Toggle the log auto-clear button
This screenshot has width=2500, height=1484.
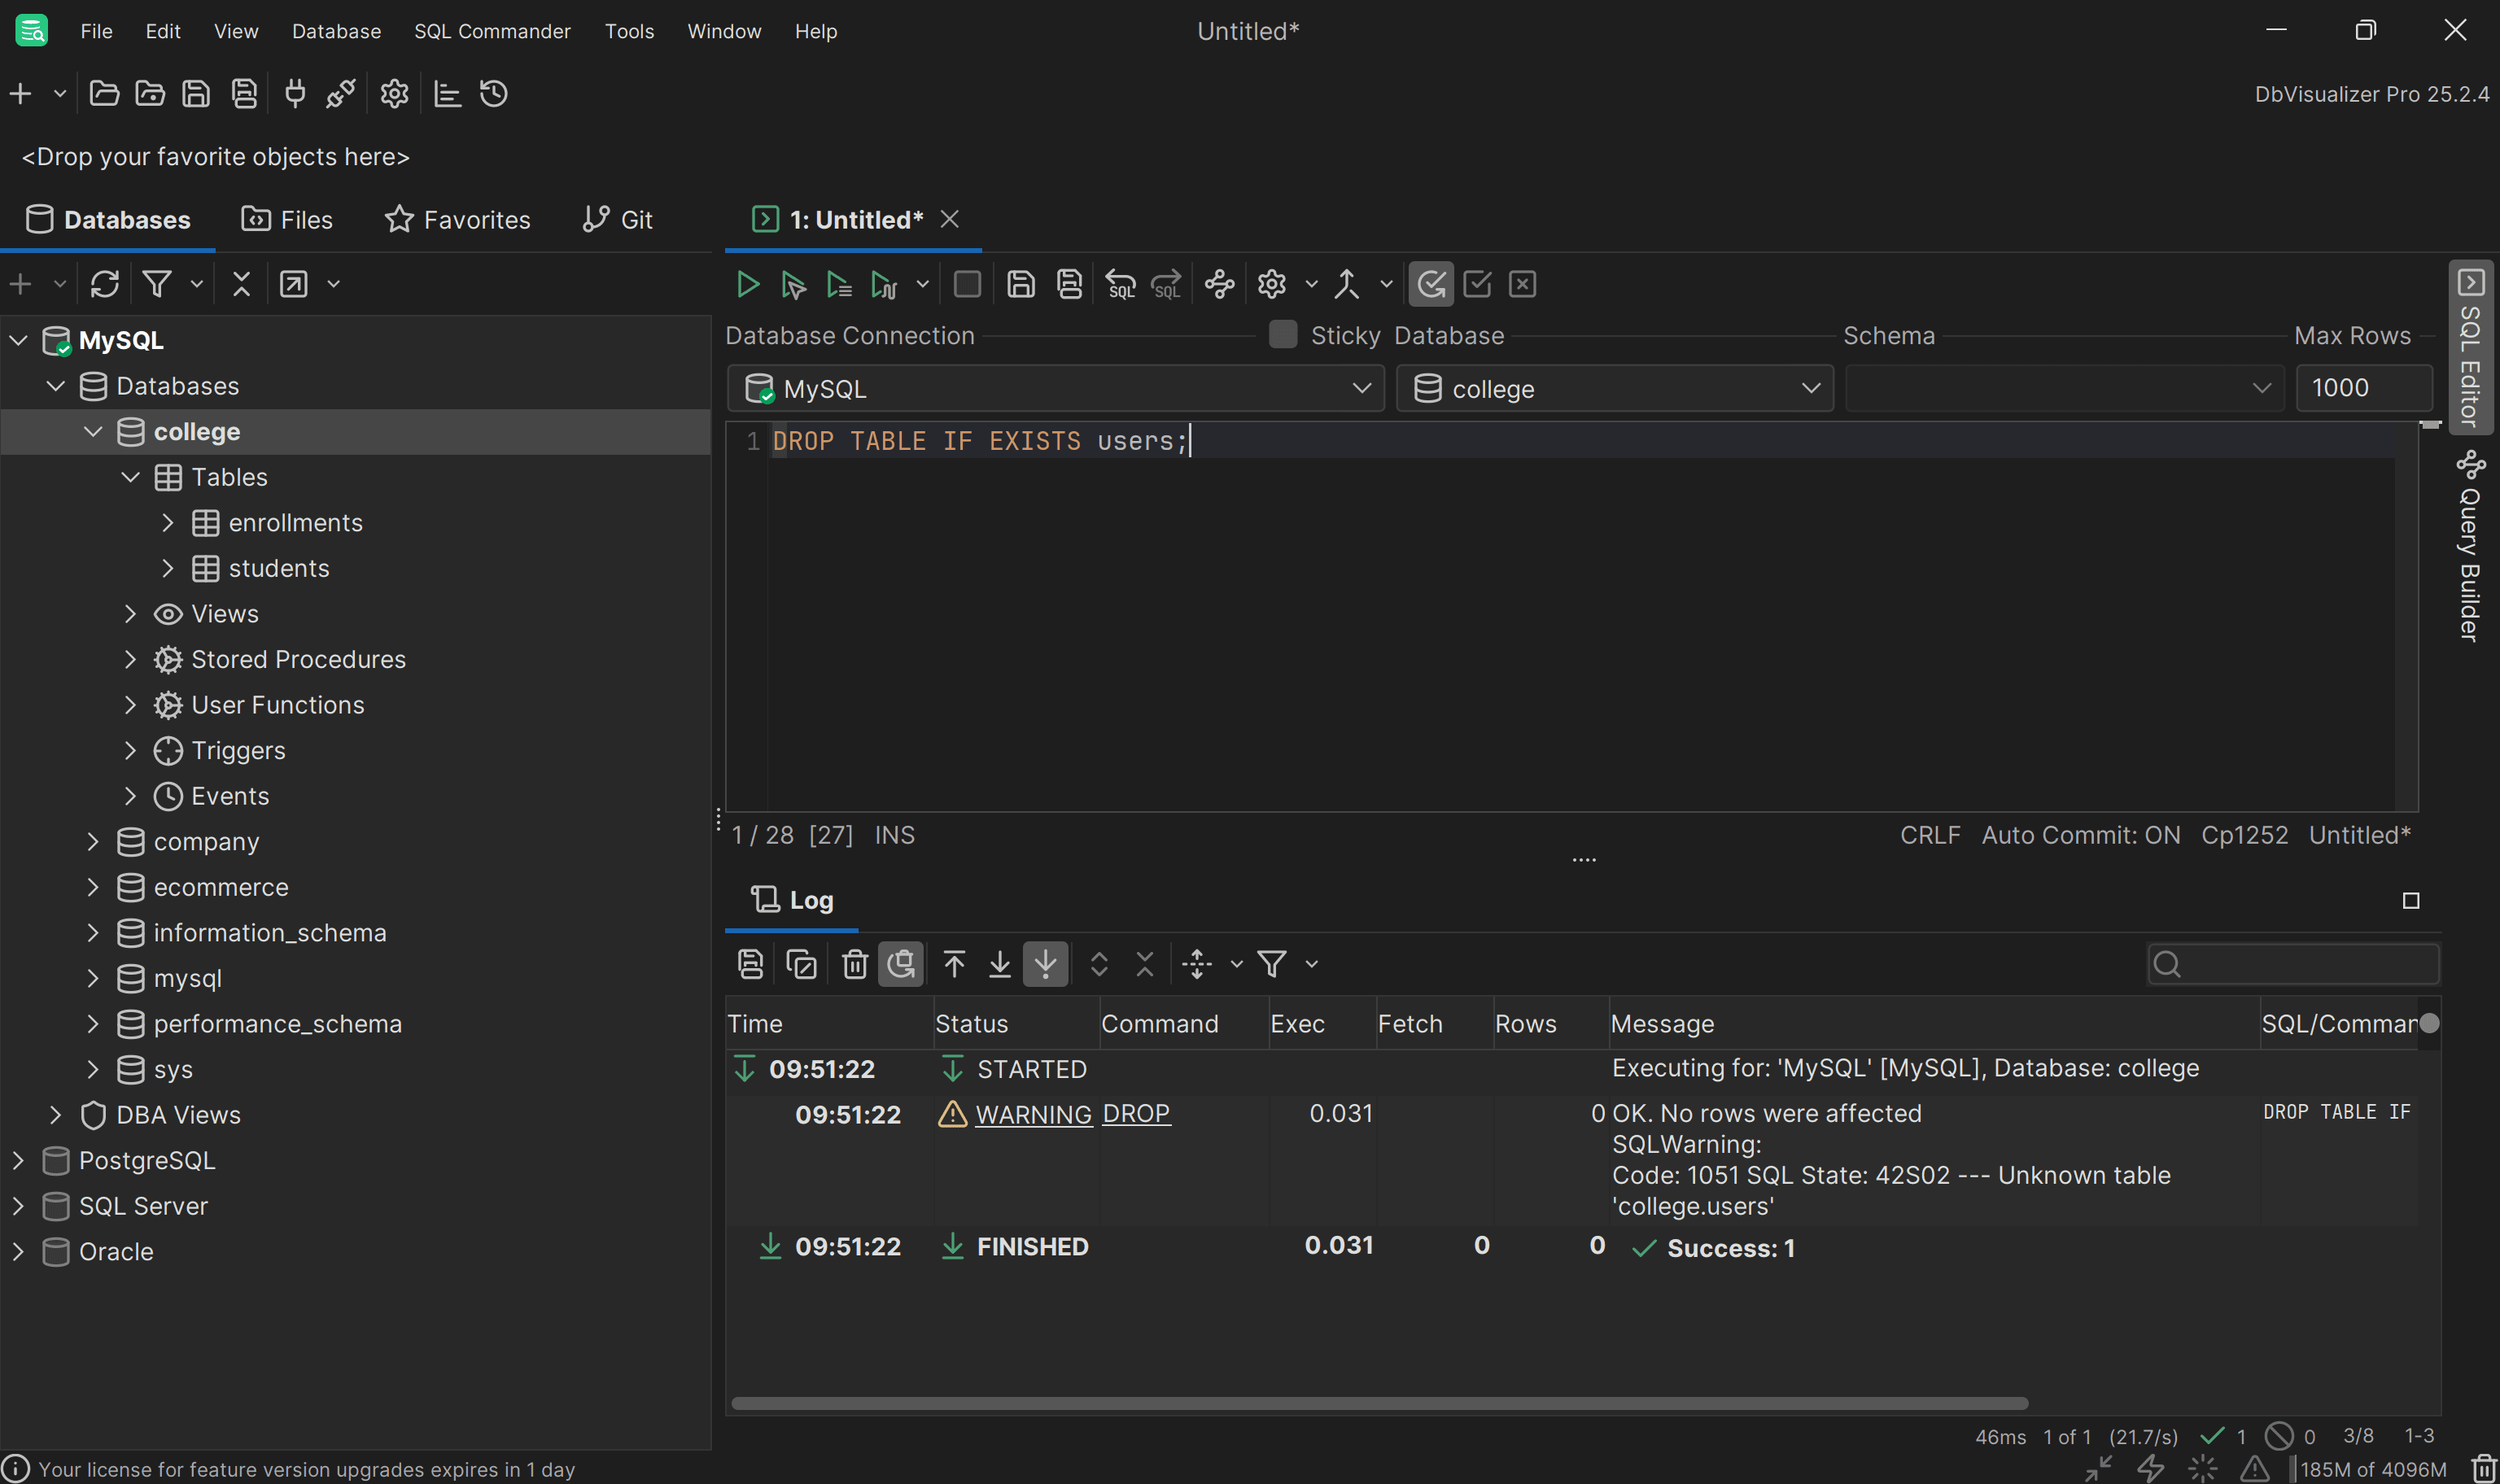click(900, 964)
